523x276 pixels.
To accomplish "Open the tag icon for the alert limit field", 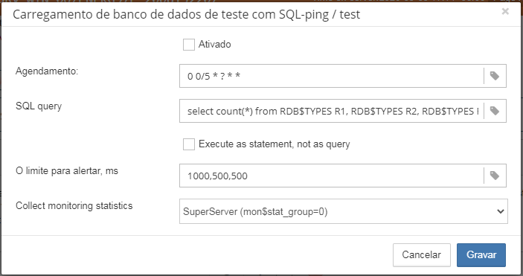I will [x=495, y=176].
